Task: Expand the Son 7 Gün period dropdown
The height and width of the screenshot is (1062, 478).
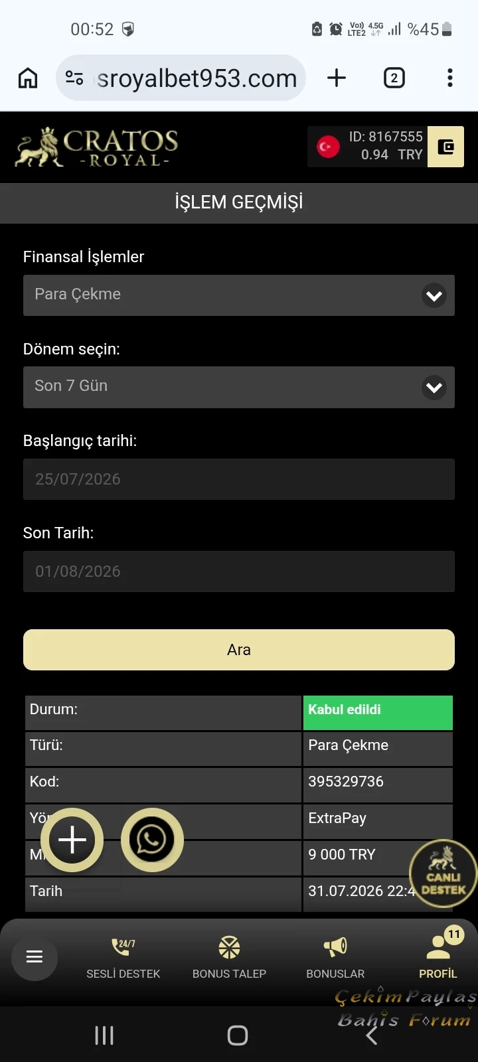Action: [239, 387]
